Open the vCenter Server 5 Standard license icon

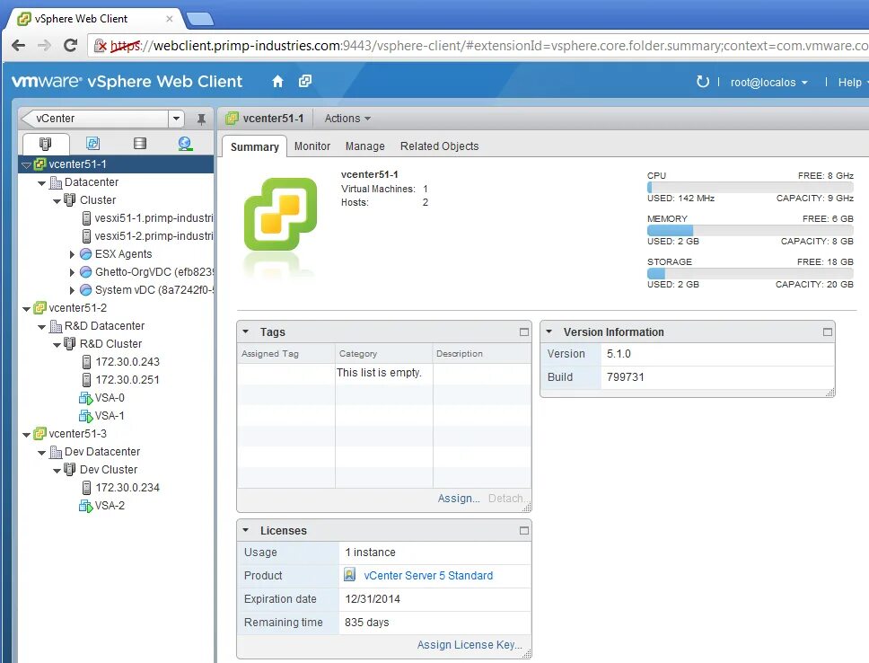pos(348,576)
